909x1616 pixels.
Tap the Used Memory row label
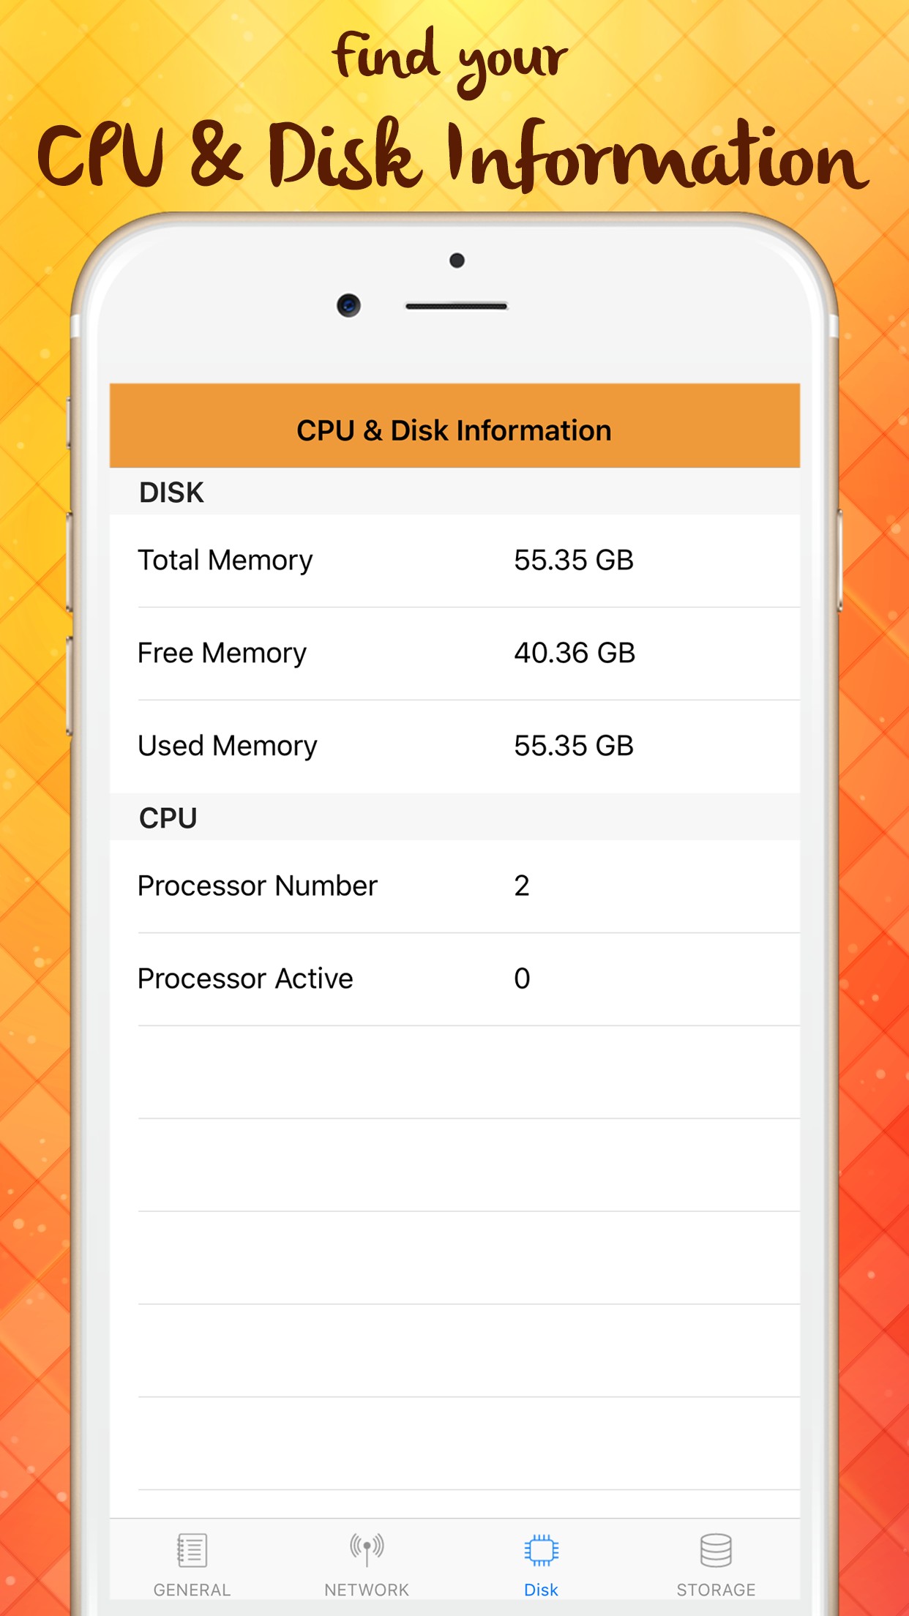coord(228,746)
